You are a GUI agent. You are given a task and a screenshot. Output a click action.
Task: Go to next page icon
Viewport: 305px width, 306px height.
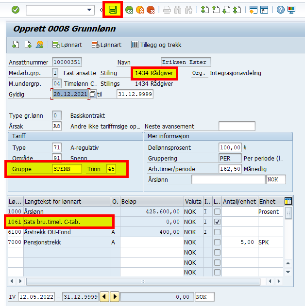(226, 10)
